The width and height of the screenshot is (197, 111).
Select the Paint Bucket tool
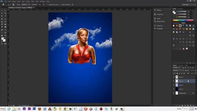coord(5,24)
